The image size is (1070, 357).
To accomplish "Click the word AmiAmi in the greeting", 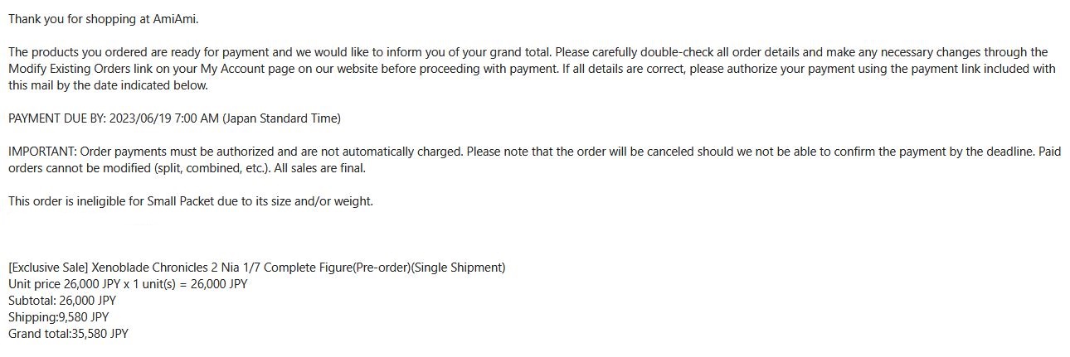I will pyautogui.click(x=175, y=17).
